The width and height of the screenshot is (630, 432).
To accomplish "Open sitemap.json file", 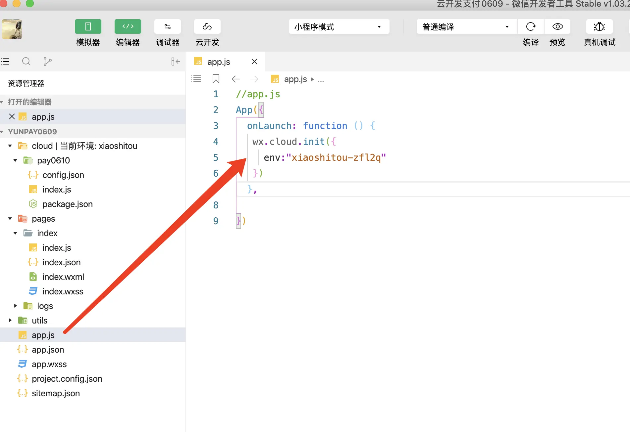I will [x=93, y=393].
